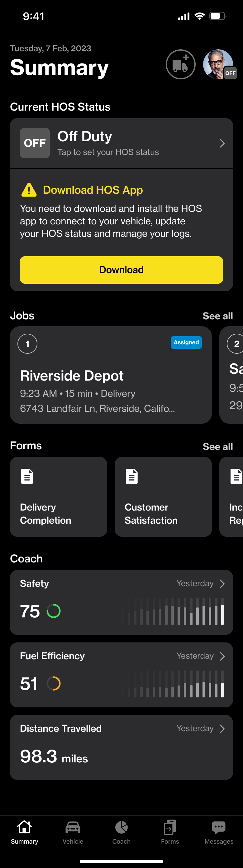Expand the Fuel Efficiency chevron

222,656
